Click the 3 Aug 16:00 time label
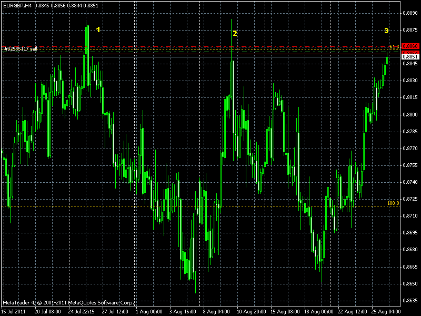 click(x=183, y=312)
